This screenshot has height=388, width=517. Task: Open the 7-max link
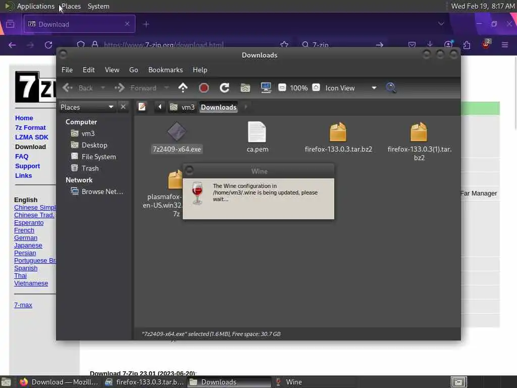23,305
